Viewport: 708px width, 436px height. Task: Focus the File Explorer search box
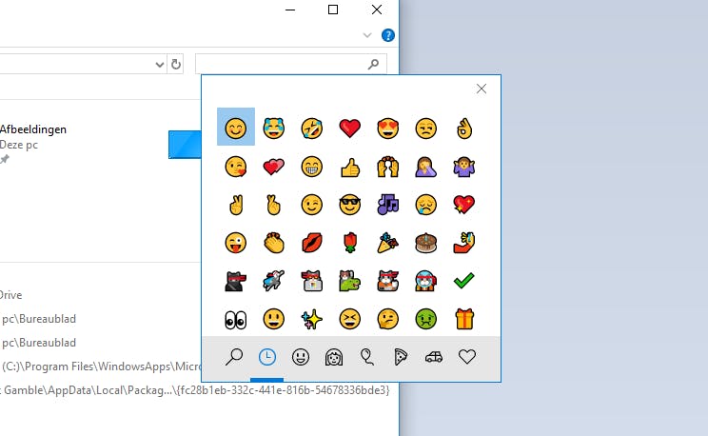[291, 64]
